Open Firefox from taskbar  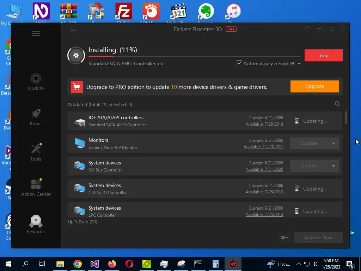112,264
